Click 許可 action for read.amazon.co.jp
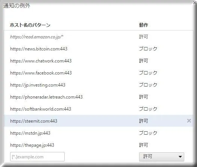 click(143, 37)
